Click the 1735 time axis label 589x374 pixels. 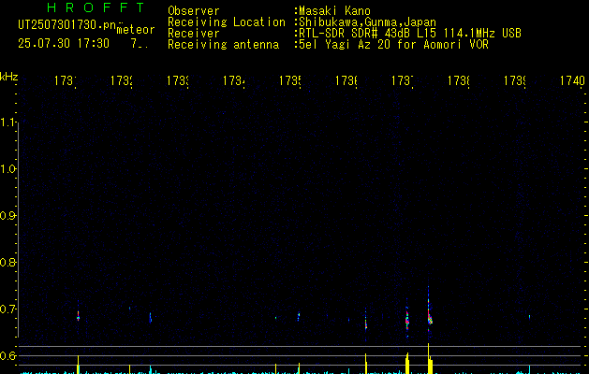290,80
